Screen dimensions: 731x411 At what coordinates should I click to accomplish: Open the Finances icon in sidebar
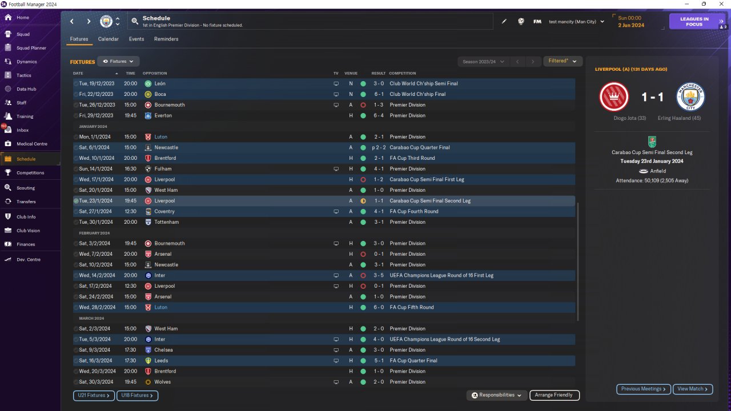8,244
